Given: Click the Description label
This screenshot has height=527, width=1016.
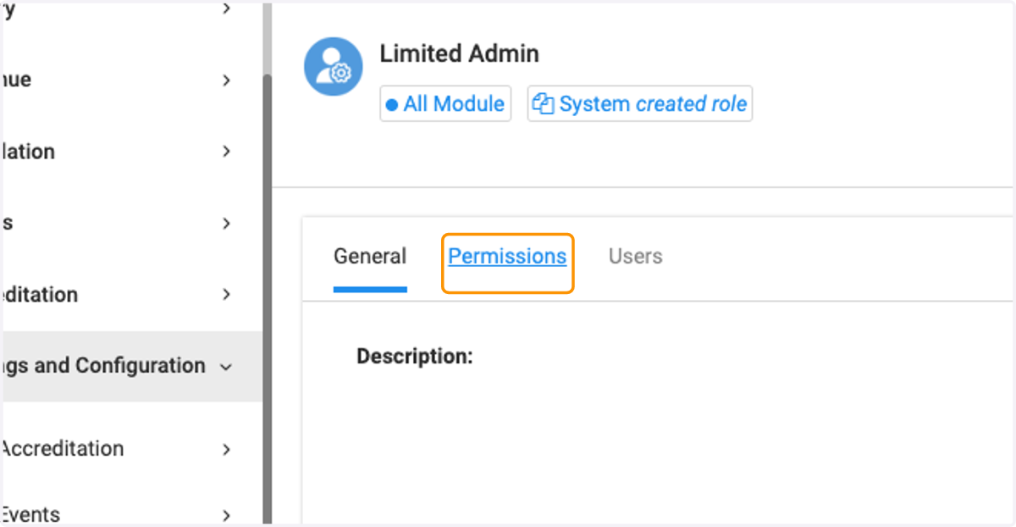Looking at the screenshot, I should pos(414,356).
